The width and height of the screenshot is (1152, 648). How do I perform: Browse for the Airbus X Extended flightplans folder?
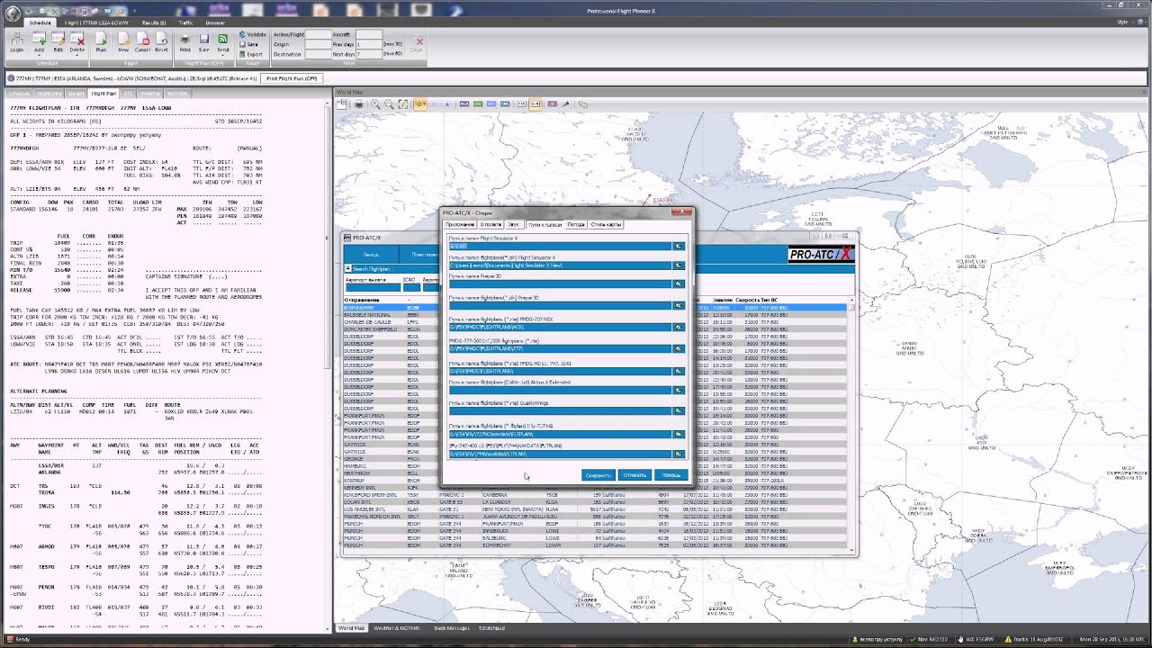(x=679, y=390)
